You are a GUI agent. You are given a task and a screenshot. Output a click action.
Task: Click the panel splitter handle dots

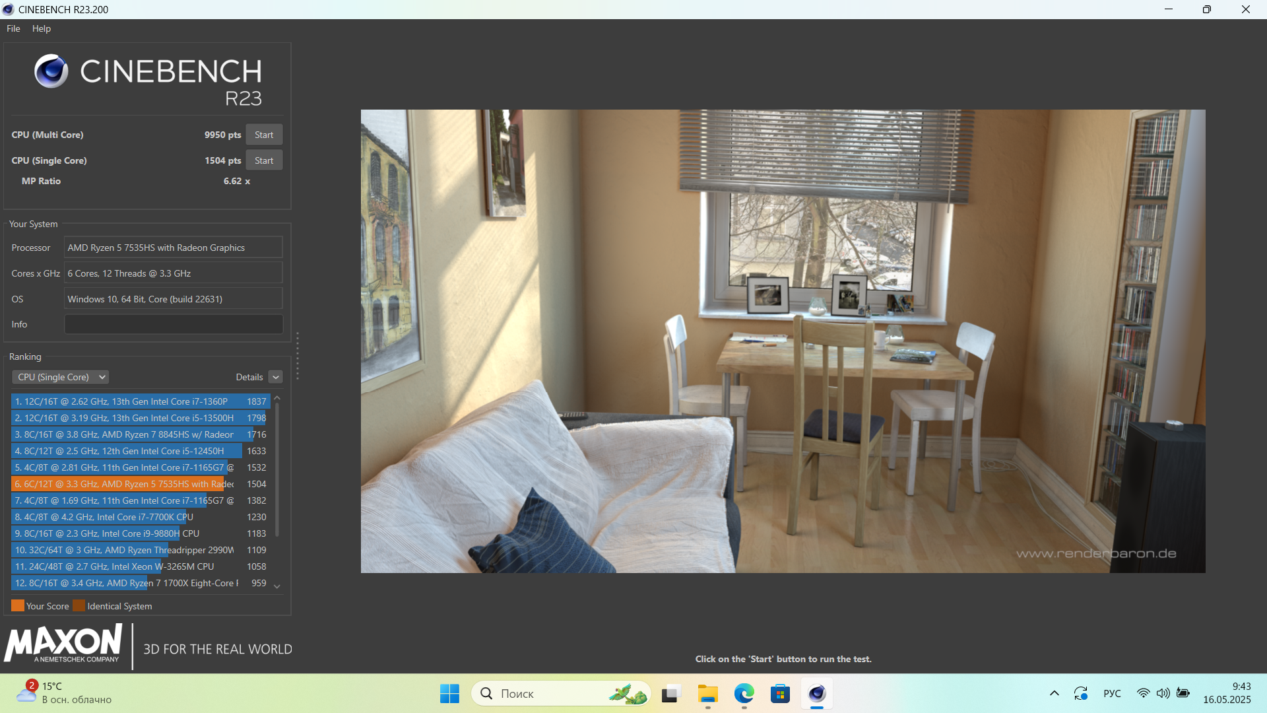[298, 356]
